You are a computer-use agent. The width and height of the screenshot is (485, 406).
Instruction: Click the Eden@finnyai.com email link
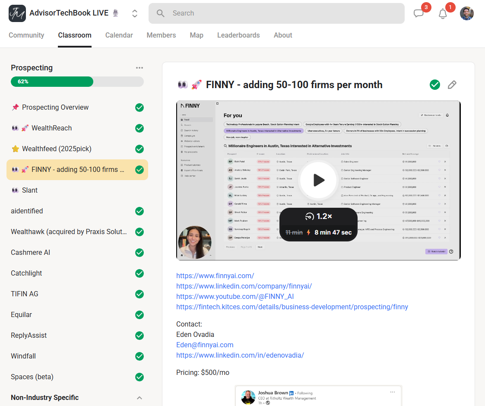(x=205, y=345)
